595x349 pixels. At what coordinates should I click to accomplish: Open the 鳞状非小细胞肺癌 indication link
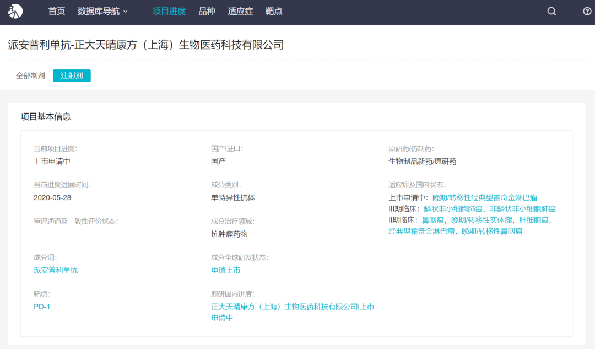tap(453, 209)
